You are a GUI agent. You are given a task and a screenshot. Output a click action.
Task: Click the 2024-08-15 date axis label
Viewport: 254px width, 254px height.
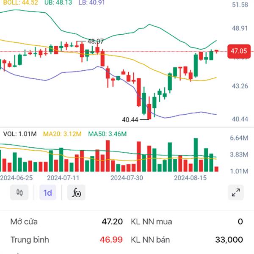click(190, 178)
